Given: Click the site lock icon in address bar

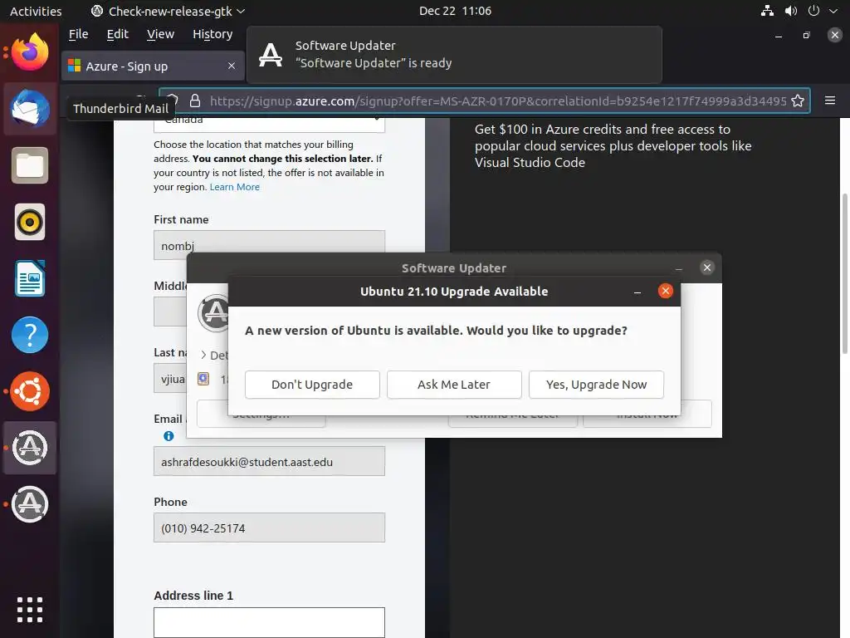Looking at the screenshot, I should (195, 101).
